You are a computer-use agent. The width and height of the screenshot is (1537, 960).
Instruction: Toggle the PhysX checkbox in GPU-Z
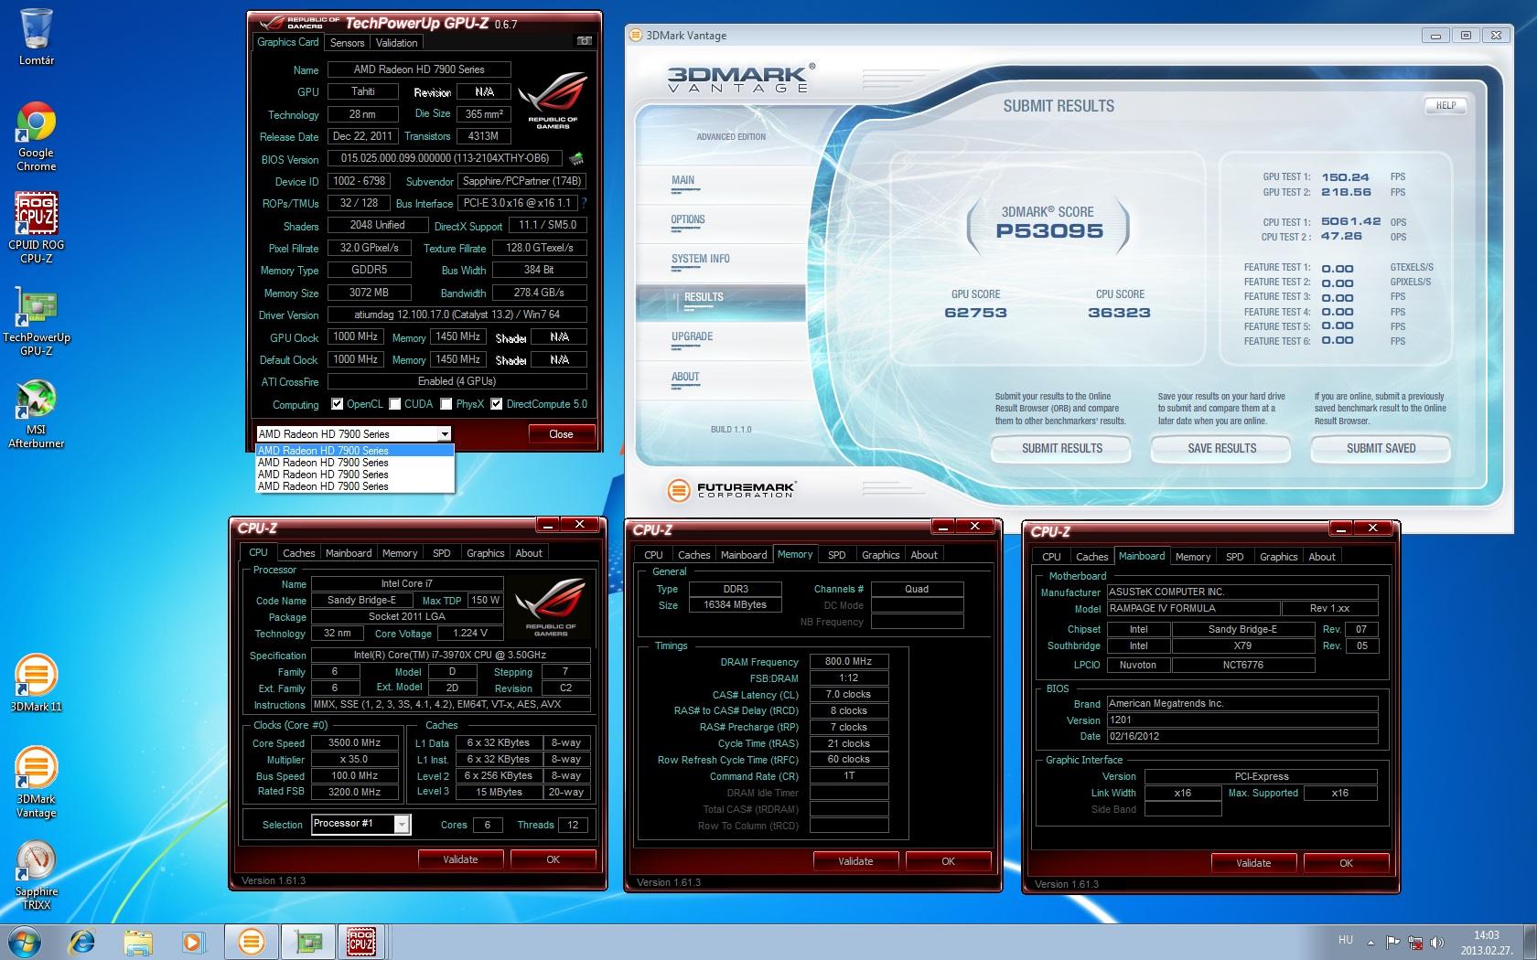[x=446, y=404]
